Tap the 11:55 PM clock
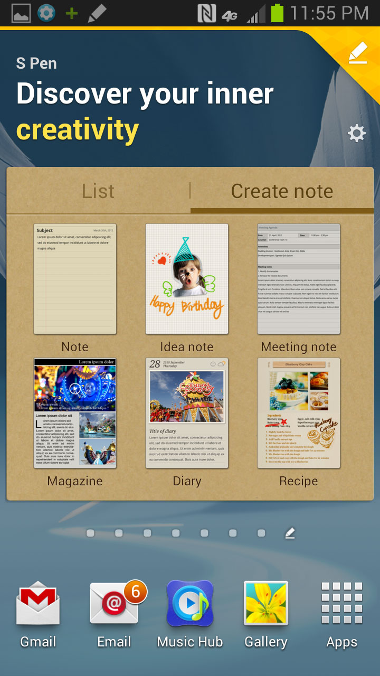 pos(329,13)
